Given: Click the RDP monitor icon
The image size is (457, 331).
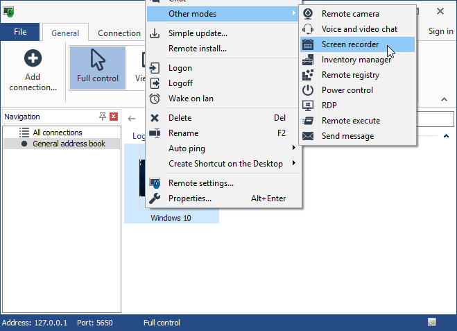Looking at the screenshot, I should (x=309, y=105).
